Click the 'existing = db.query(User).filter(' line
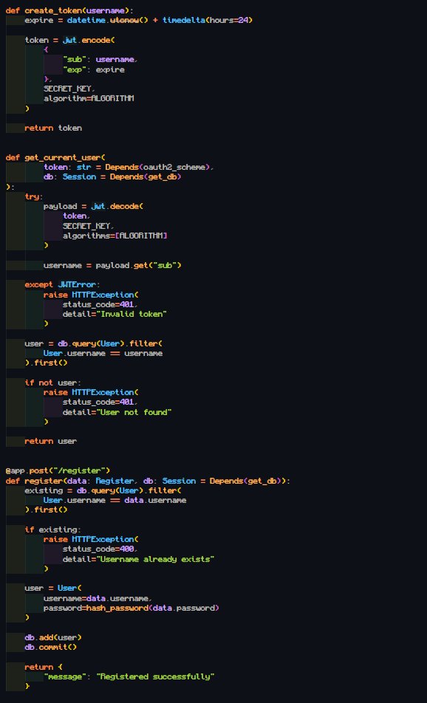 pos(103,490)
